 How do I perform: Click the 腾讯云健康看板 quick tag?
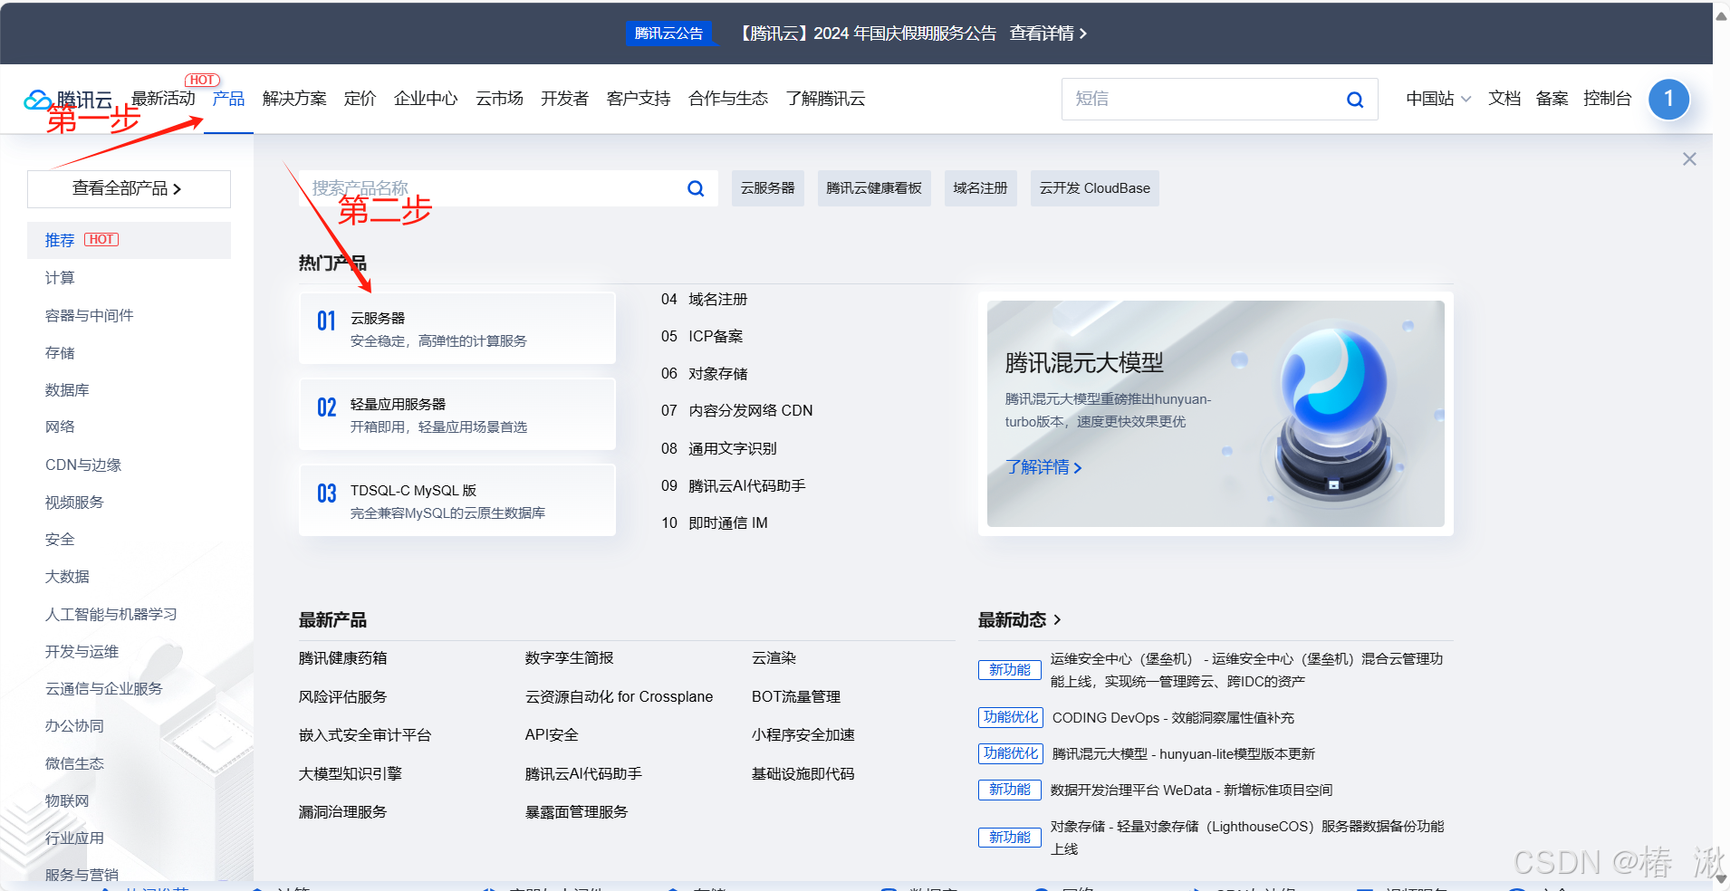(874, 188)
